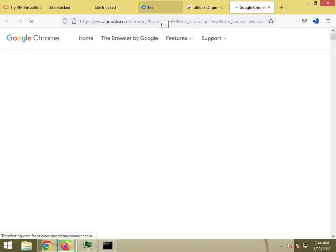
Task: Open the tracking protection shield icon
Action: pyautogui.click(x=65, y=21)
